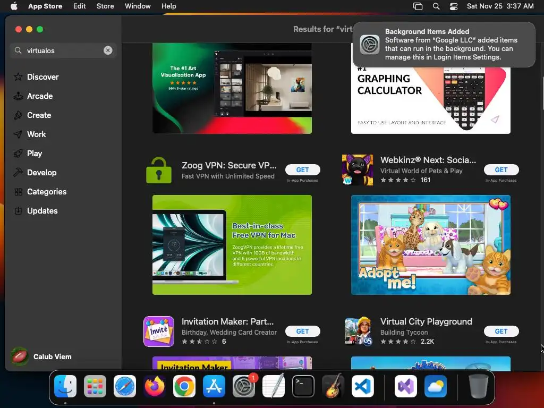Clear the search field text
Image resolution: width=544 pixels, height=408 pixels.
coord(108,50)
